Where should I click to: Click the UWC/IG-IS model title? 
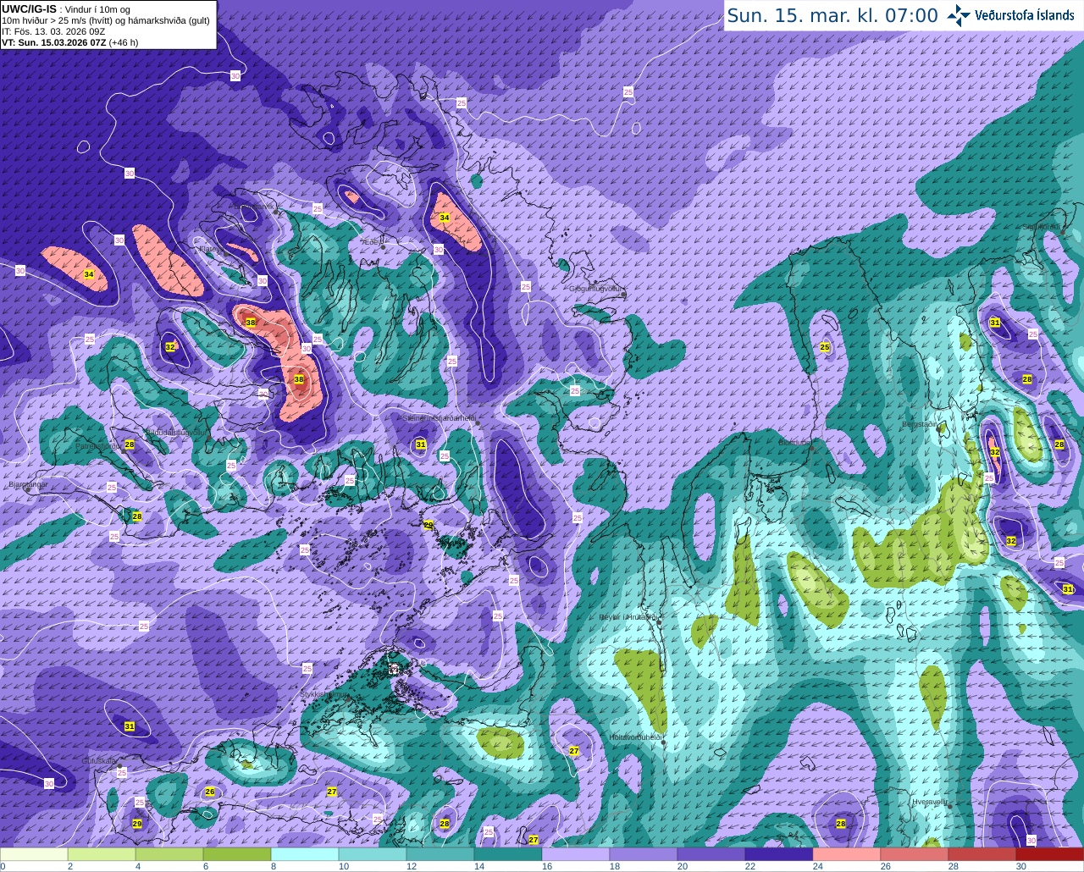click(x=30, y=9)
